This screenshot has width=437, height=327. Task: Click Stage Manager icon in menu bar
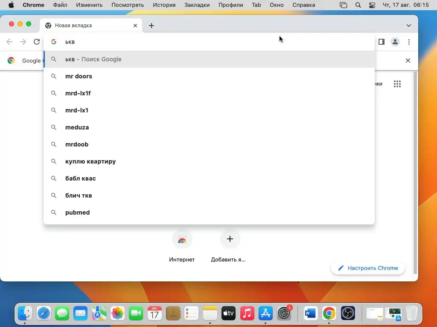point(344,5)
